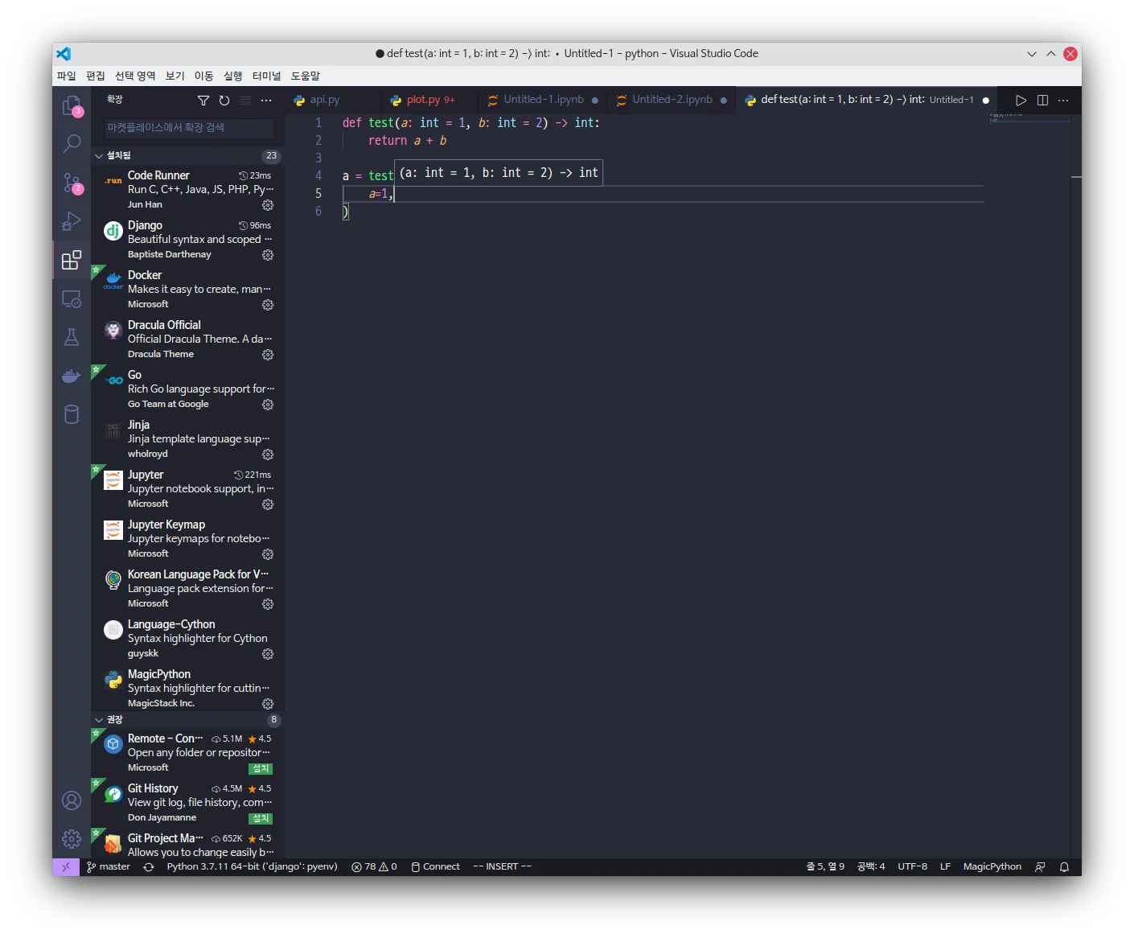Open the Explorer view in the activity bar
1134x938 pixels.
pyautogui.click(x=72, y=106)
